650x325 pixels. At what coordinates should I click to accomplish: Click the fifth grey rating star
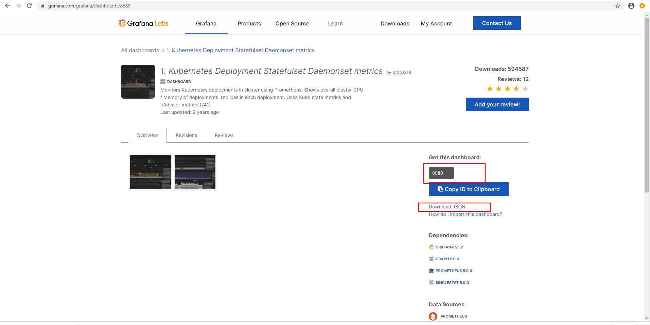click(x=525, y=89)
